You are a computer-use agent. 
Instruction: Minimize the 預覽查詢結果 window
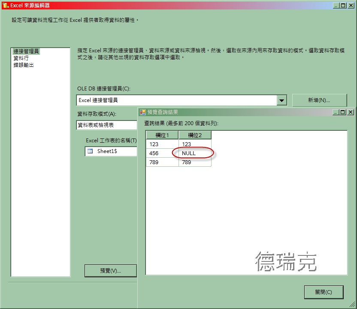[x=336, y=112]
